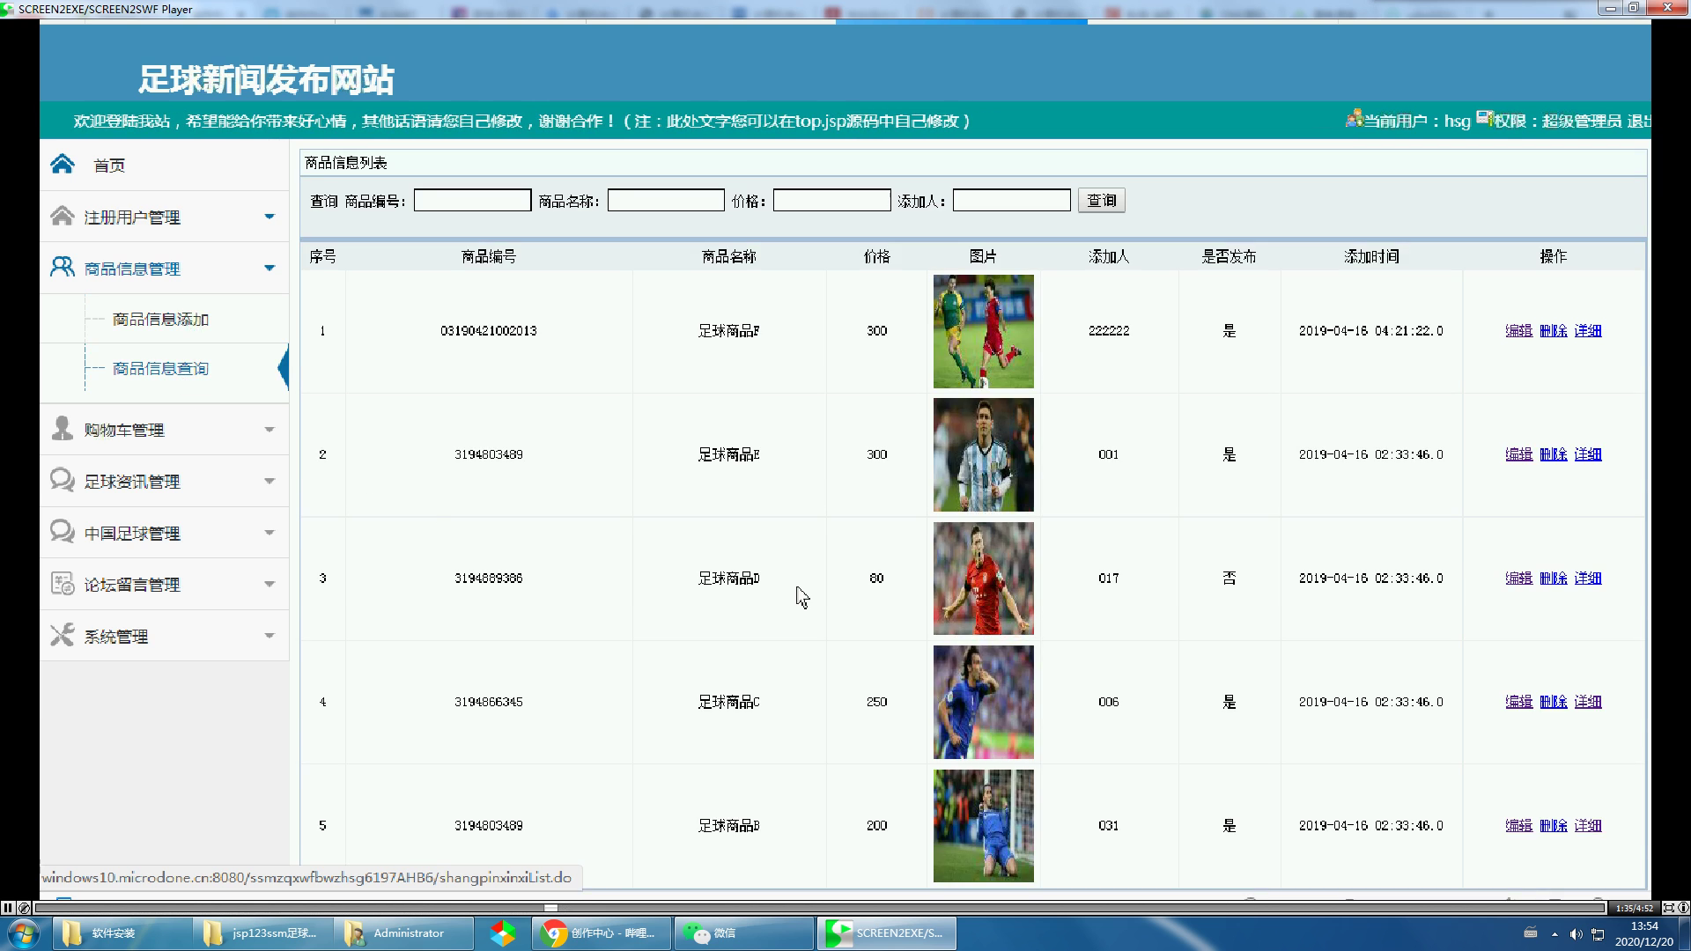Select 购物车管理 menu label
This screenshot has width=1691, height=951.
click(x=124, y=430)
